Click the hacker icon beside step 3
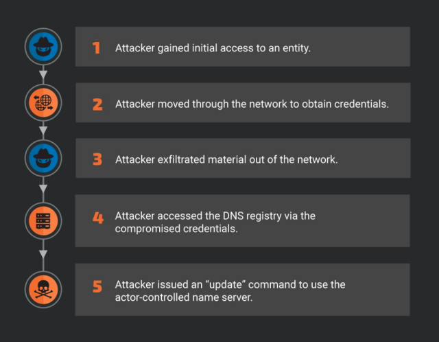Viewport: 439px width, 342px height. click(43, 159)
